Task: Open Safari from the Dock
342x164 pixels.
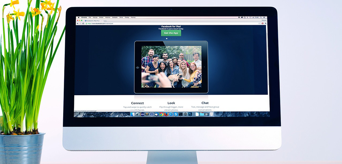Action: [171, 114]
